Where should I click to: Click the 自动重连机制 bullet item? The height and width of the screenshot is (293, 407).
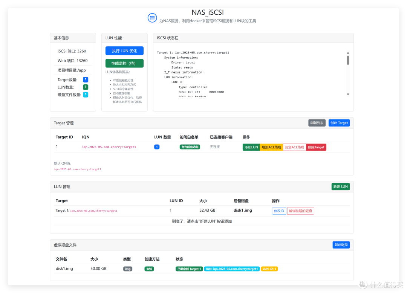[x=121, y=93]
